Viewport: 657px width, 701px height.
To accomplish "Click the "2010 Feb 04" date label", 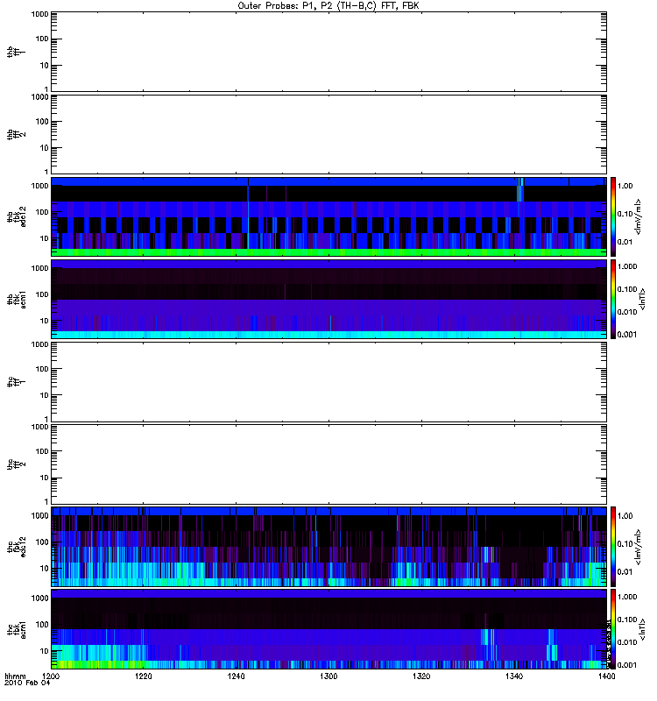I will 27,683.
